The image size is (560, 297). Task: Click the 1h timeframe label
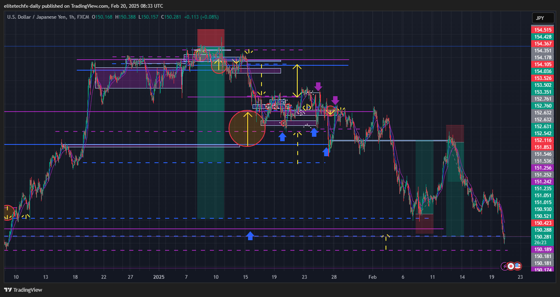click(72, 17)
